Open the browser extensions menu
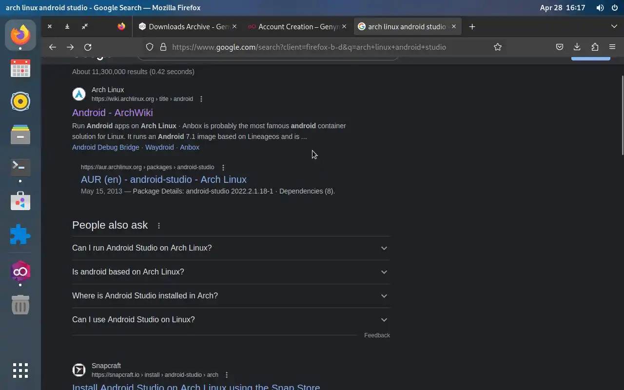Viewport: 624px width, 390px height. point(595,47)
